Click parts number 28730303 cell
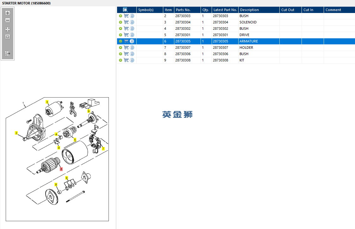The height and width of the screenshot is (229, 355). pos(187,16)
